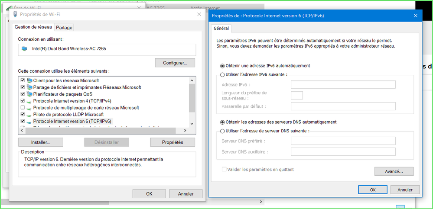433x209 pixels.
Task: Select Obtenir une adresse IPv6 automatiquement
Action: pos(222,66)
